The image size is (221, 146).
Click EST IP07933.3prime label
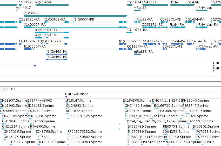point(208,132)
